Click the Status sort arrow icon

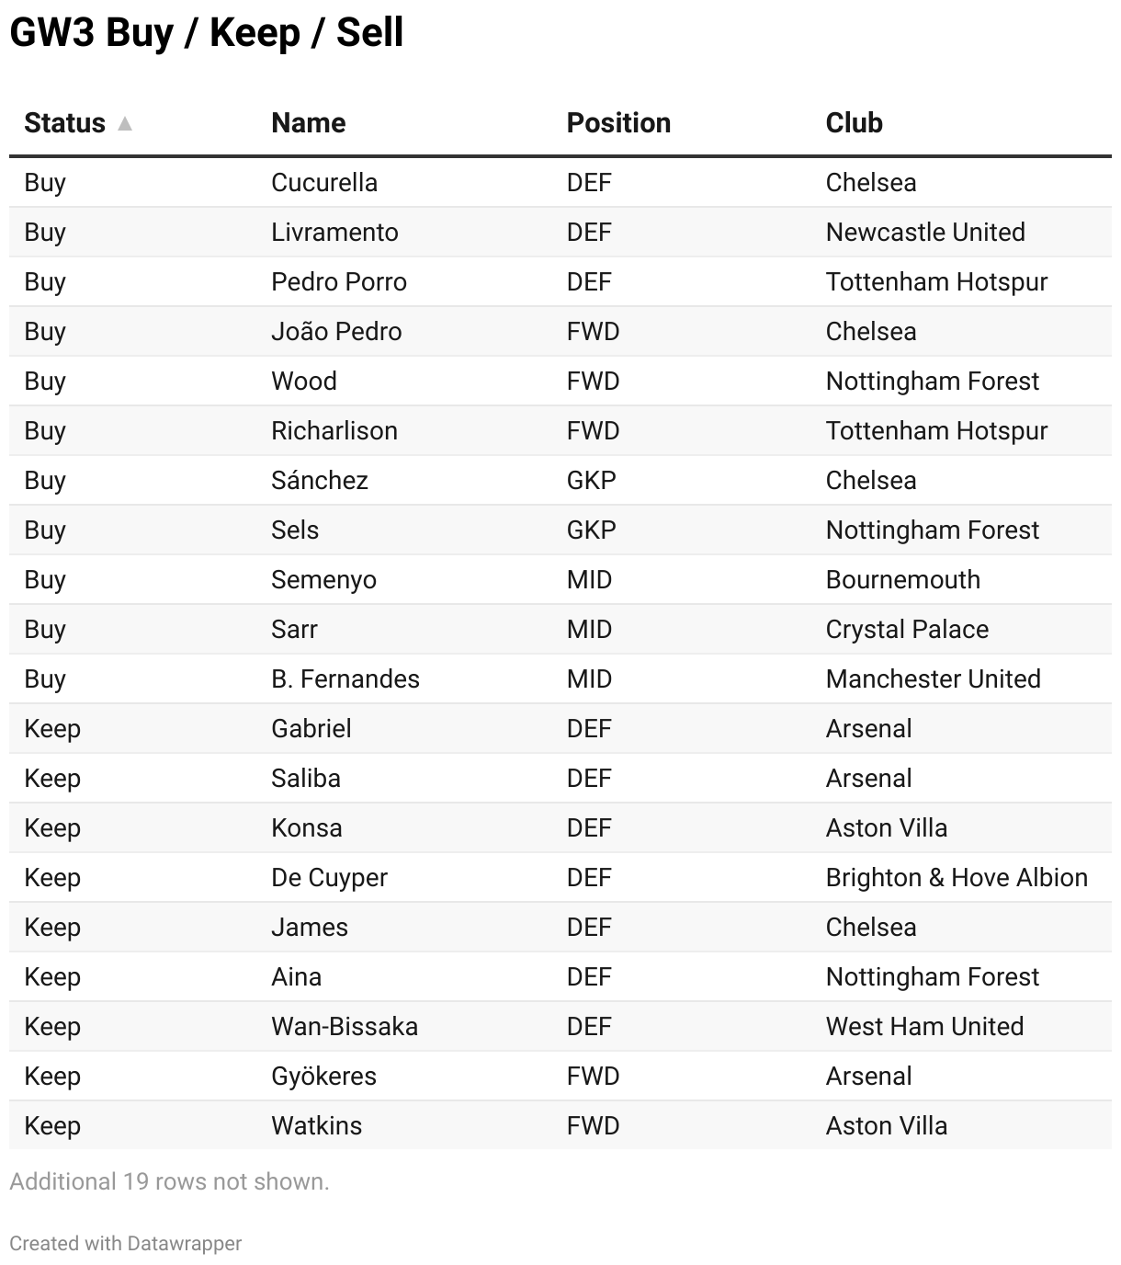tap(125, 123)
